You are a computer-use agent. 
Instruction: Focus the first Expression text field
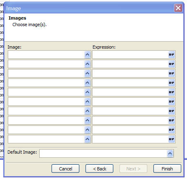131,55
